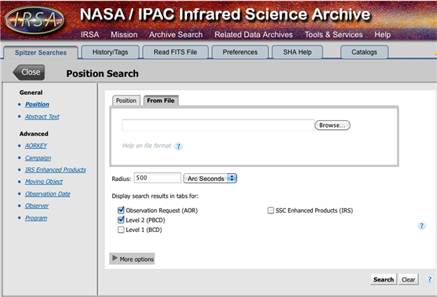Image resolution: width=437 pixels, height=297 pixels.
Task: Open help icon beside 'Help on file format'
Action: pyautogui.click(x=179, y=146)
